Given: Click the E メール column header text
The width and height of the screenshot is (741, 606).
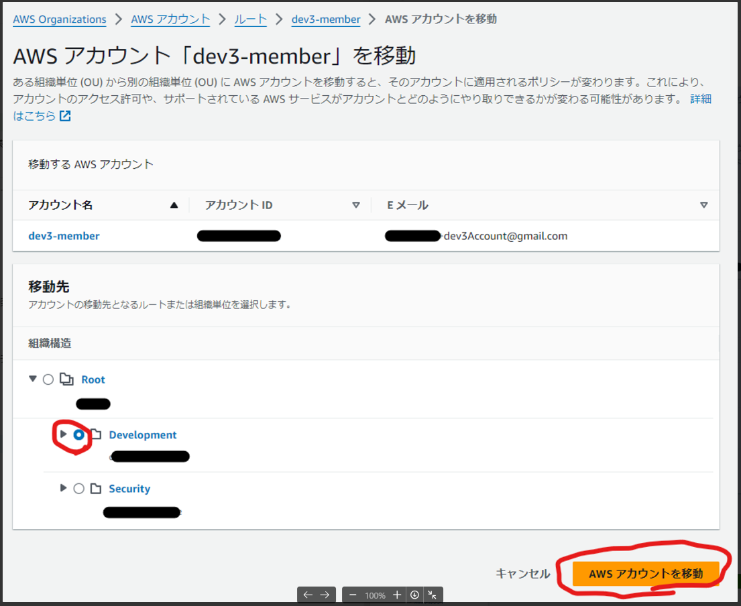Looking at the screenshot, I should (x=407, y=205).
